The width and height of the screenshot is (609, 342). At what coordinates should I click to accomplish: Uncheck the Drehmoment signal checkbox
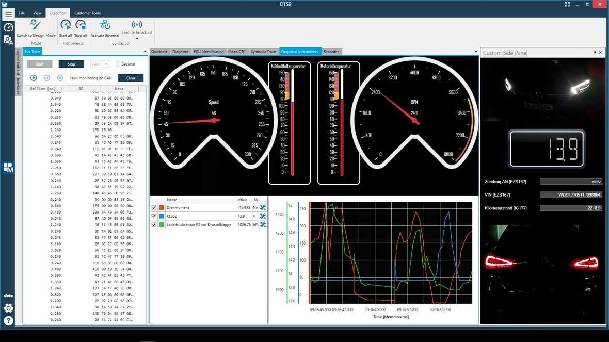[154, 208]
